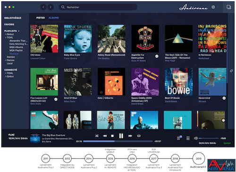
Task: Click the SysOpt status label
Action: pyautogui.click(x=227, y=143)
